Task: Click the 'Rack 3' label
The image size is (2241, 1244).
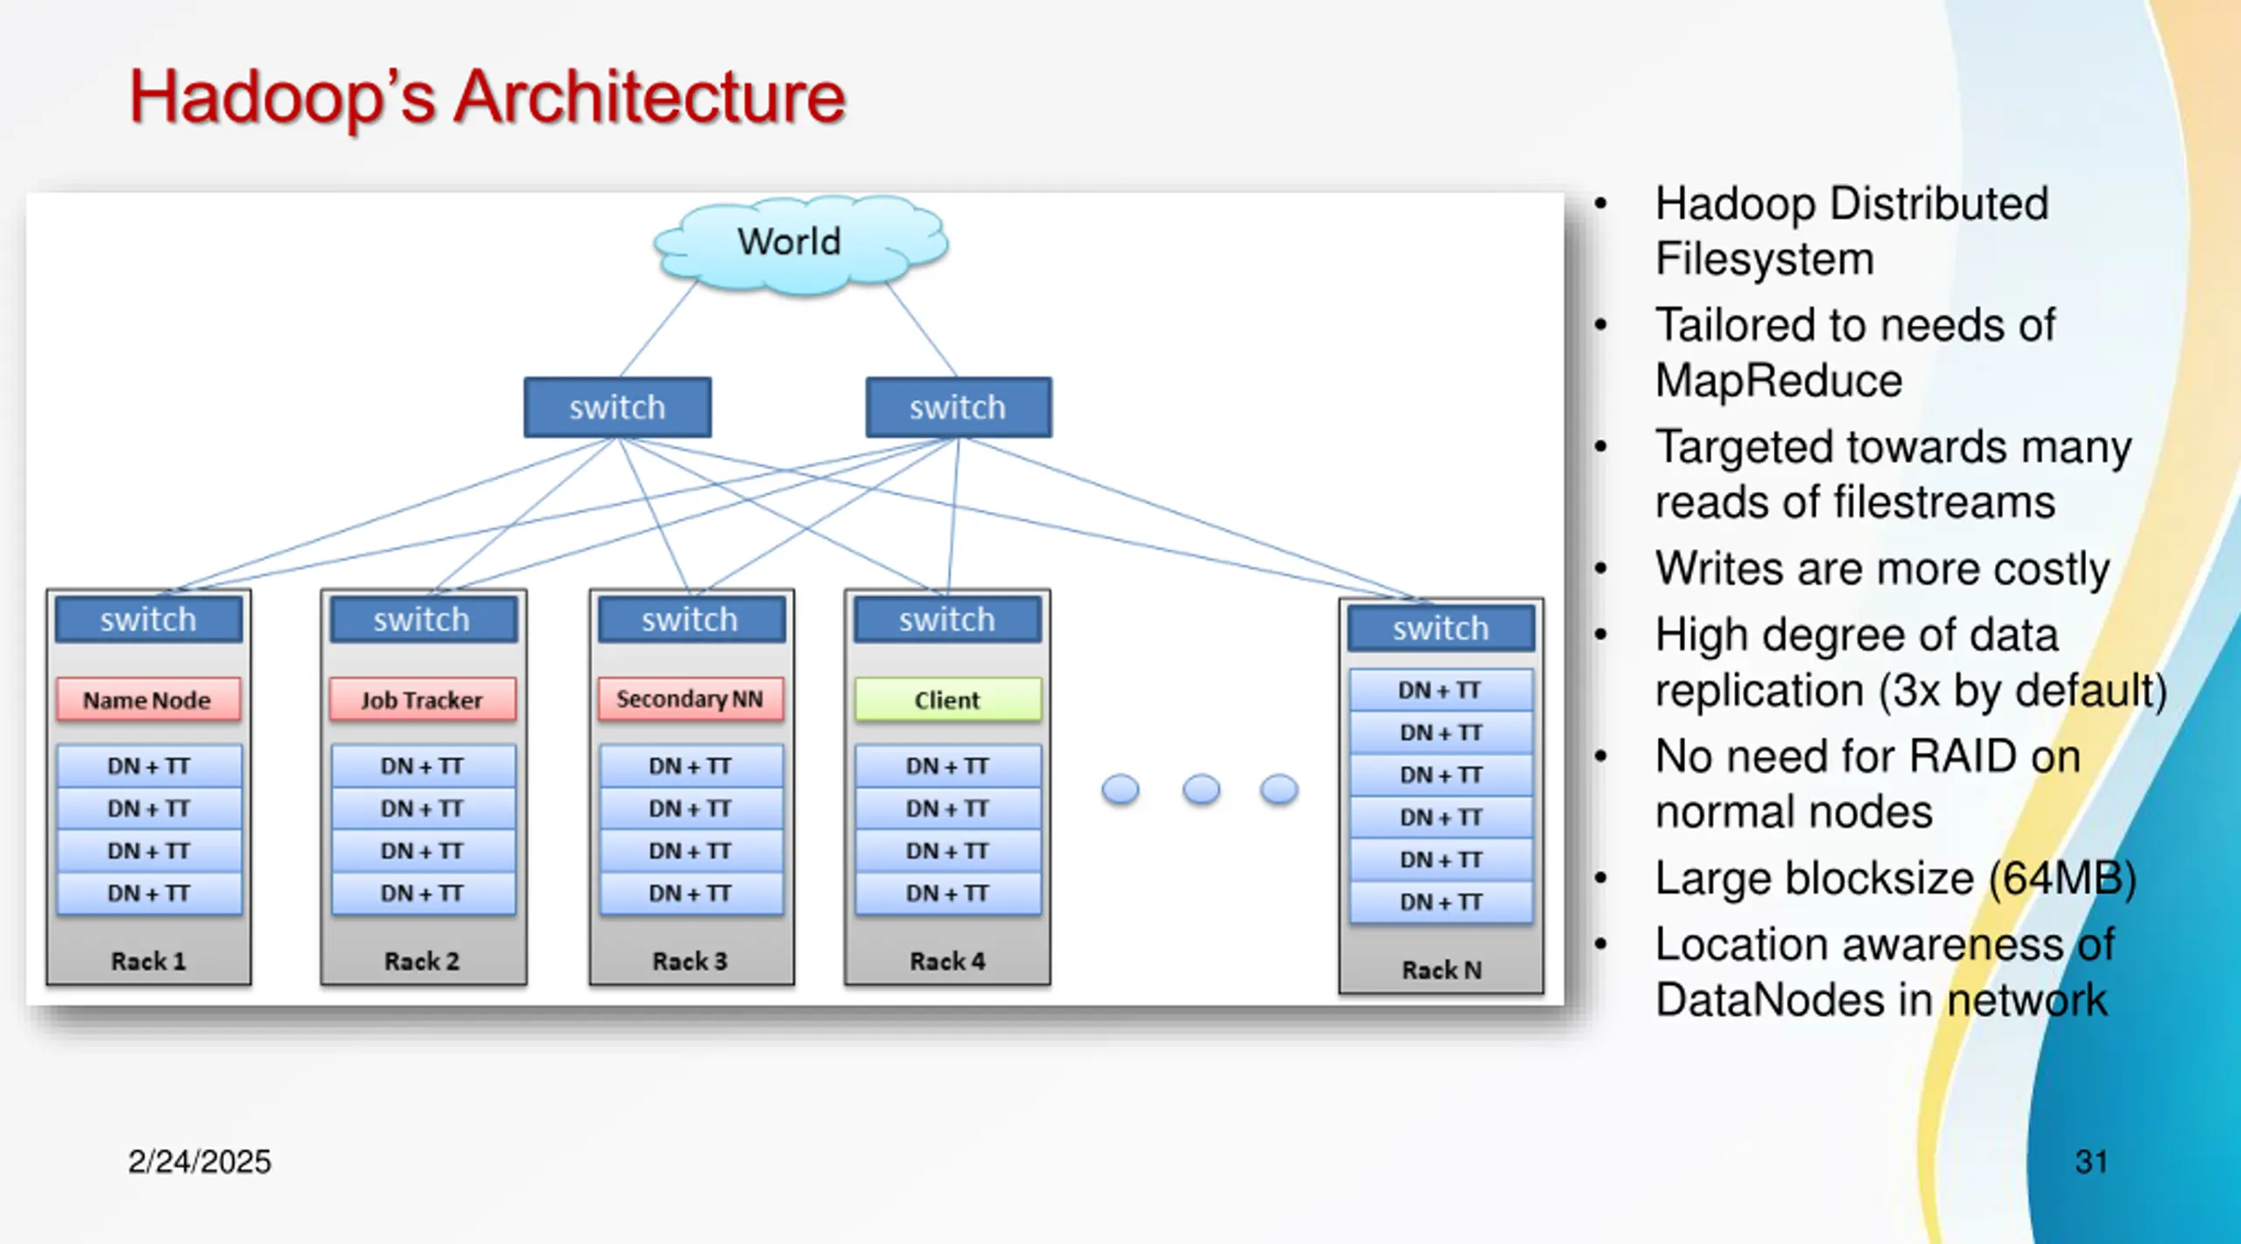Action: [x=691, y=961]
